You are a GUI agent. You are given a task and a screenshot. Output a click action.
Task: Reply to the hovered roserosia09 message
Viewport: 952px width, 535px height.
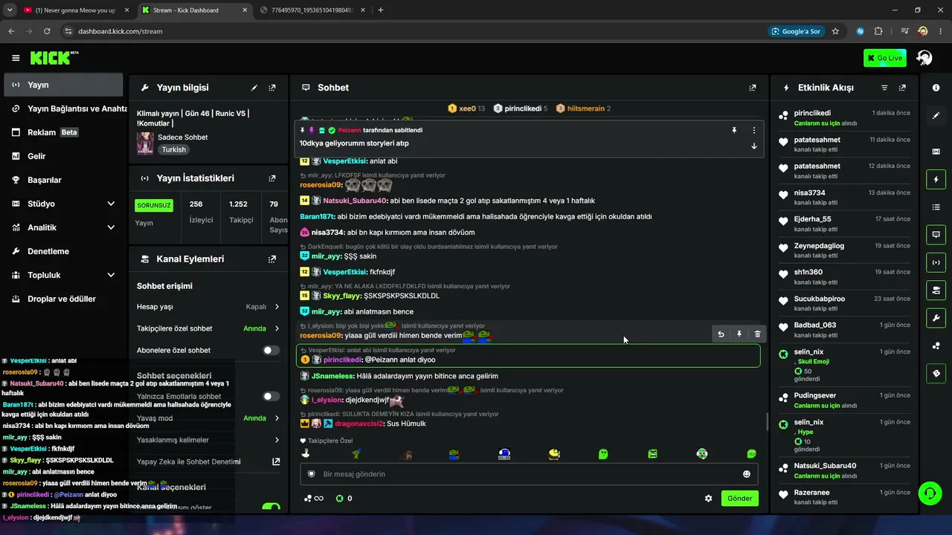[721, 334]
